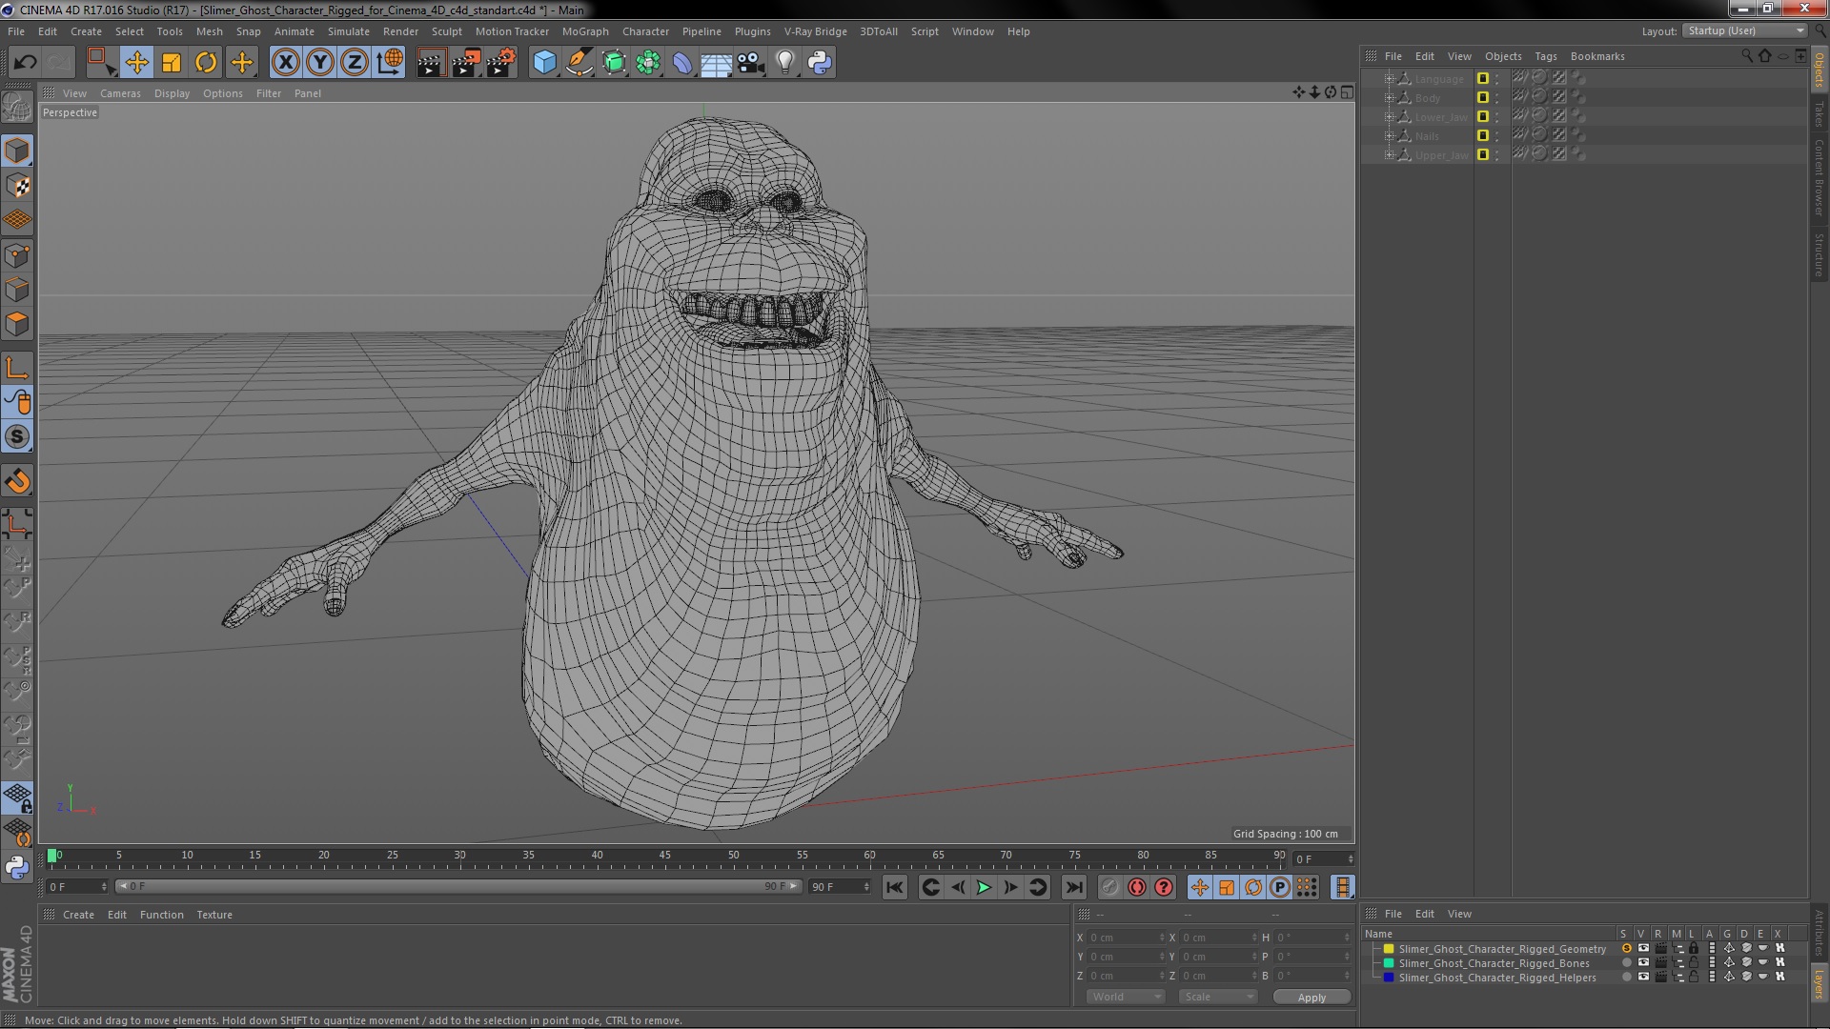The image size is (1830, 1029).
Task: Click yellow color swatch of Geometry layer
Action: [x=1389, y=949]
